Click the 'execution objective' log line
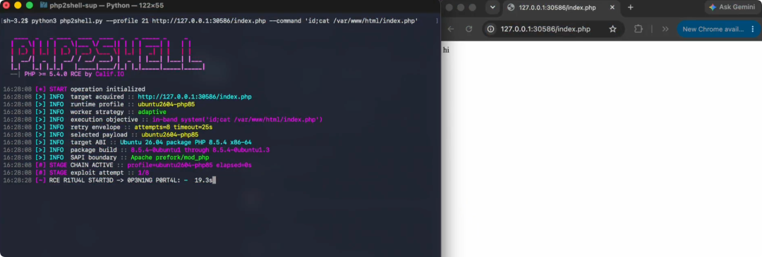The height and width of the screenshot is (257, 762). click(163, 119)
